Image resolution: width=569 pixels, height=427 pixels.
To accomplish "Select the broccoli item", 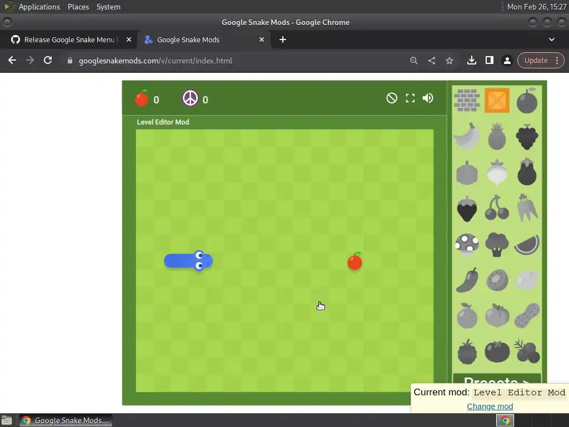I will [497, 245].
